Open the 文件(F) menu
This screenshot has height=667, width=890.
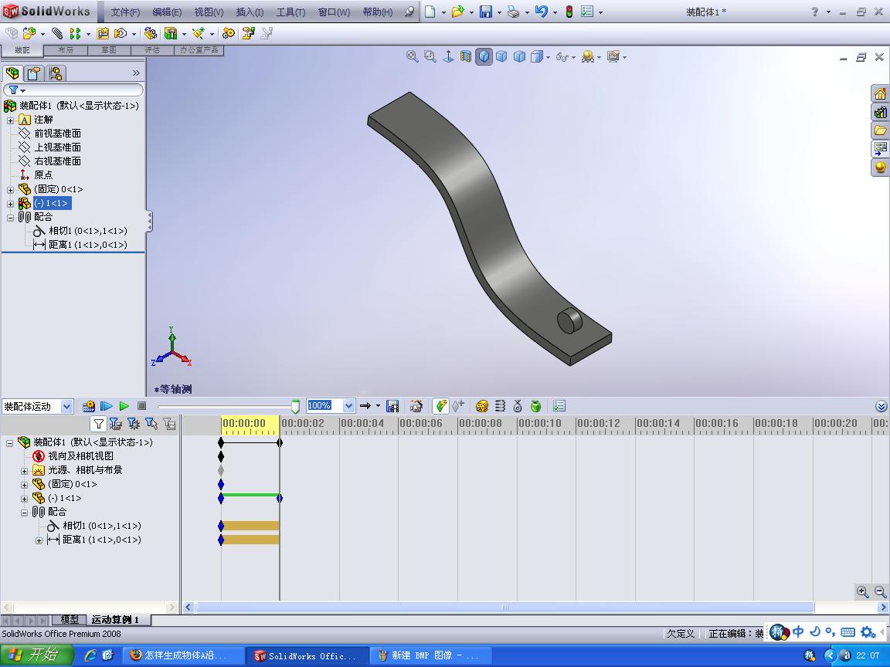click(x=125, y=12)
